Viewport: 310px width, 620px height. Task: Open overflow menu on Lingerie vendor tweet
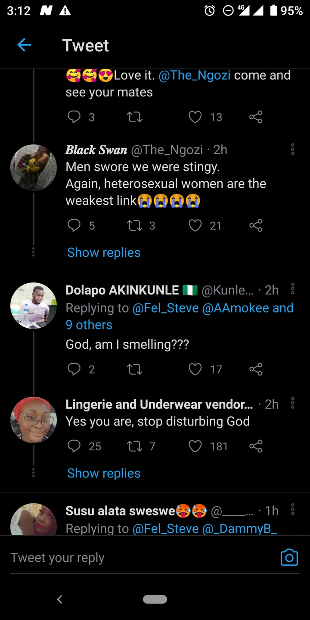[293, 403]
